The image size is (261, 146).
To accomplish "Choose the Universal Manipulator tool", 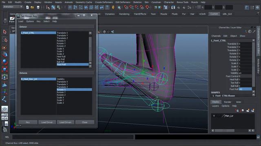I will click(x=4, y=77).
